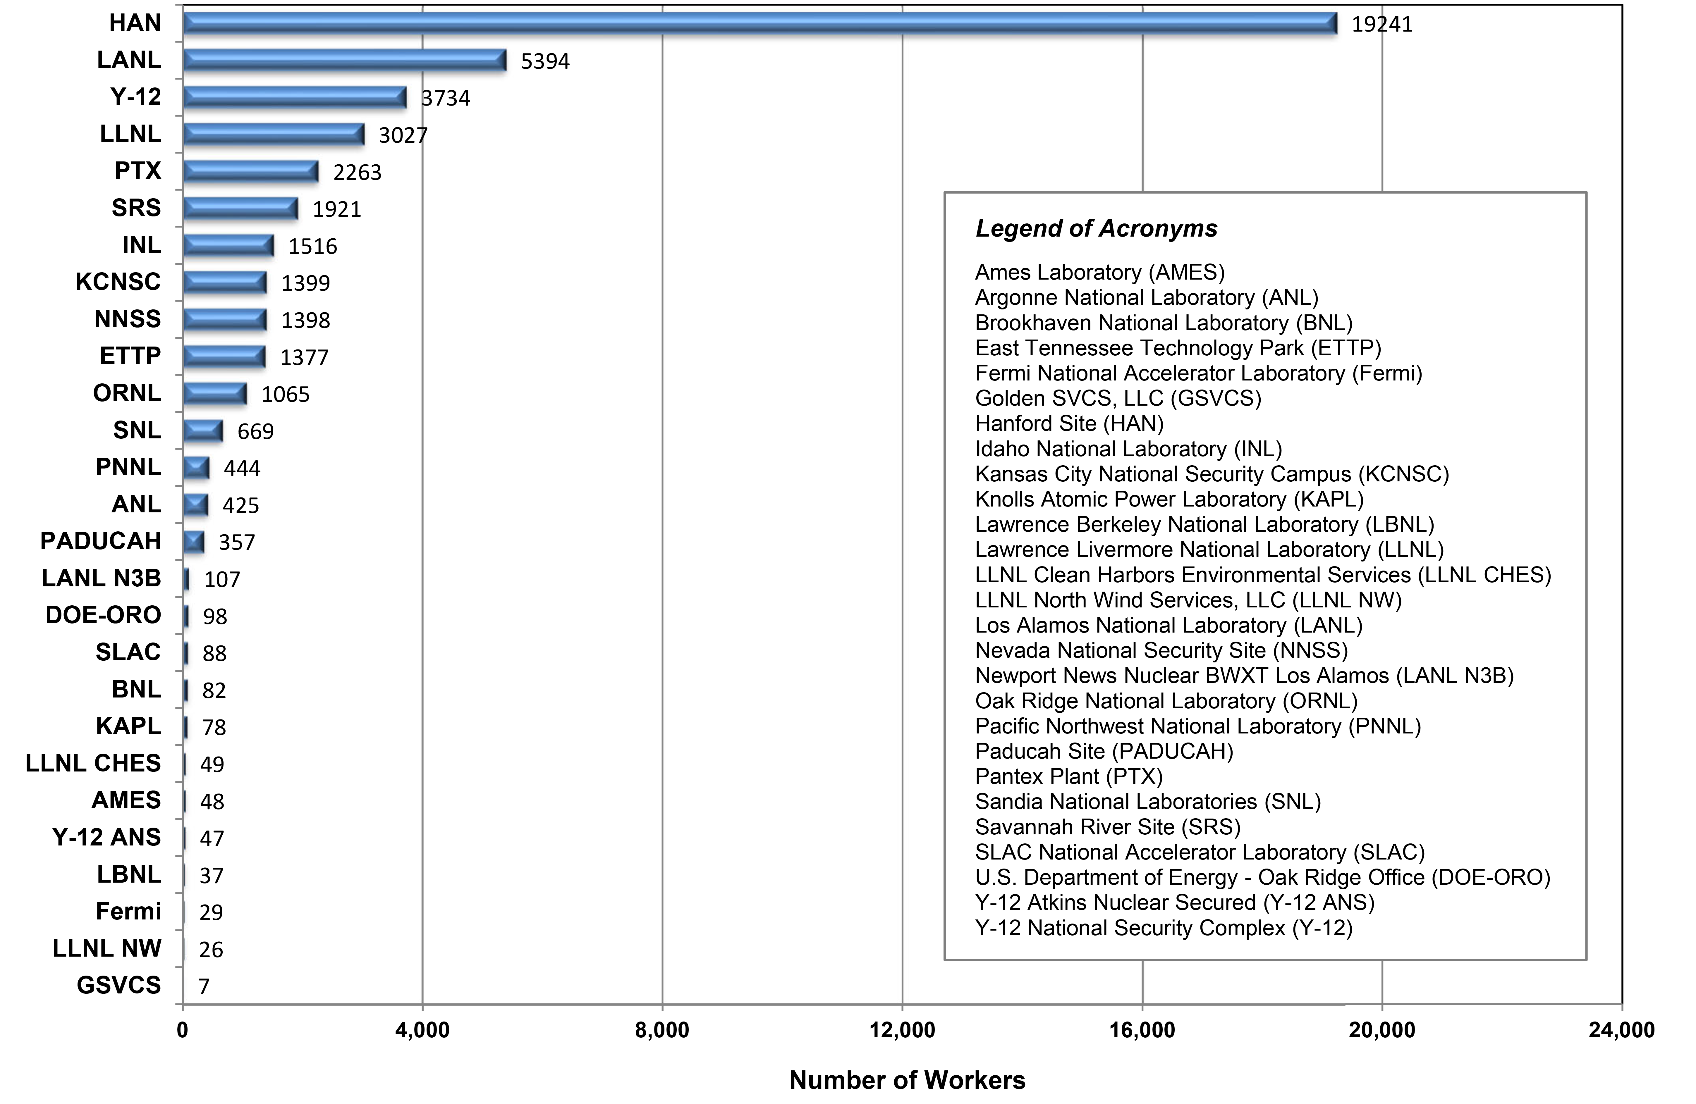Click the 4,000 x-axis tick label

[x=422, y=1031]
